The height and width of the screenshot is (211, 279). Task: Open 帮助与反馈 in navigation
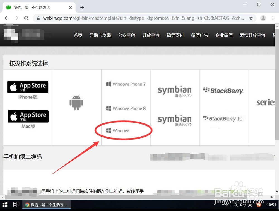[100, 35]
